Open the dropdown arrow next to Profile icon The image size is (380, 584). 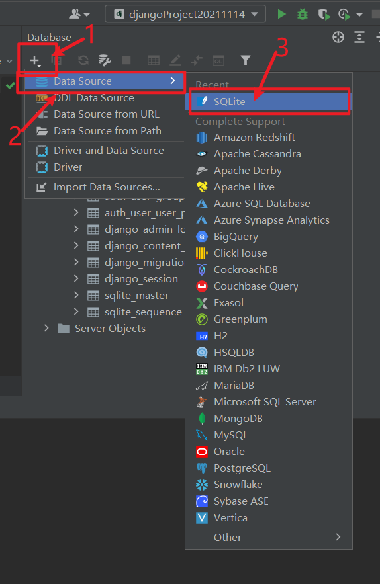[359, 15]
